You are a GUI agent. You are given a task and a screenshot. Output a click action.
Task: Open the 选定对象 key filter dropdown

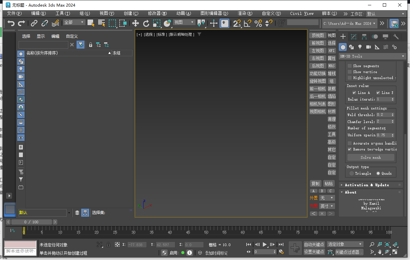click(x=345, y=244)
